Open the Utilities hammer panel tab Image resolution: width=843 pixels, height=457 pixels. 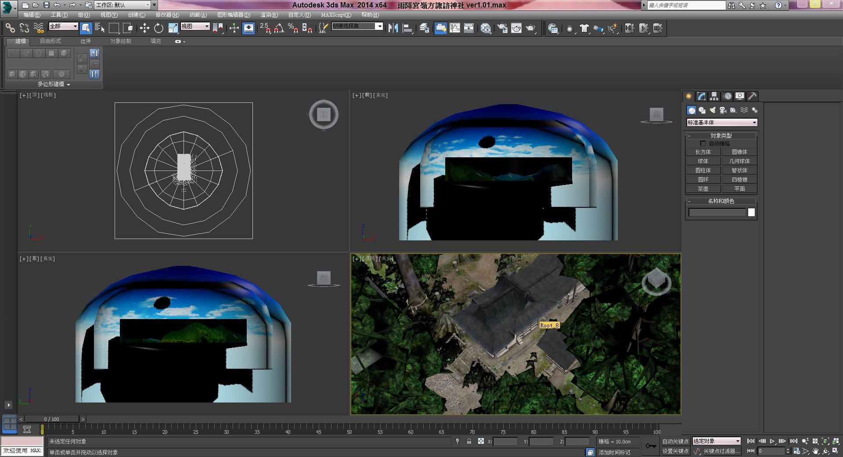[x=753, y=96]
